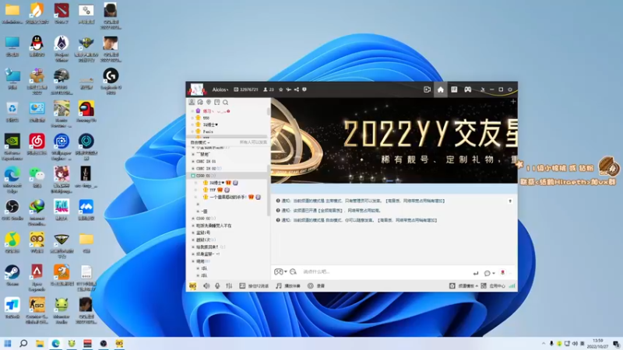The height and width of the screenshot is (350, 623).
Task: Click the channel avatar in the YY title bar
Action: (x=197, y=89)
